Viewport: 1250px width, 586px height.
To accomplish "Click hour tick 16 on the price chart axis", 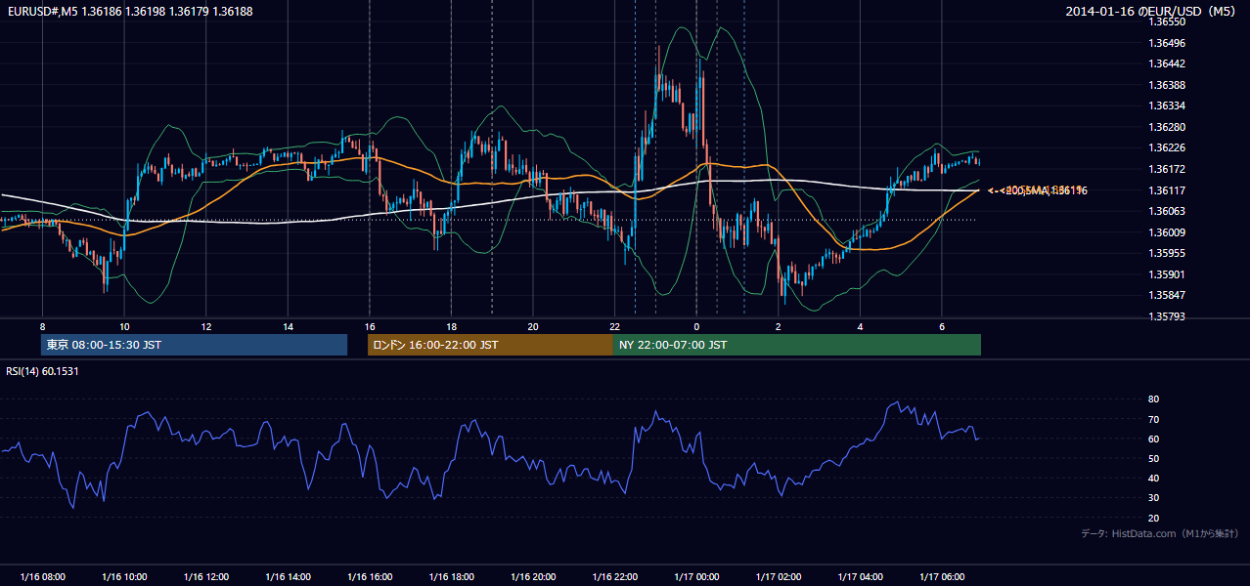I will (370, 326).
